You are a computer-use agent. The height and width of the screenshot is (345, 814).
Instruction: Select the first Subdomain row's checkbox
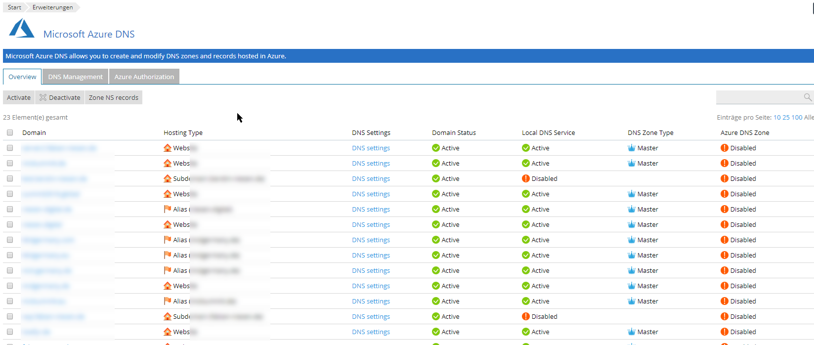pyautogui.click(x=10, y=178)
